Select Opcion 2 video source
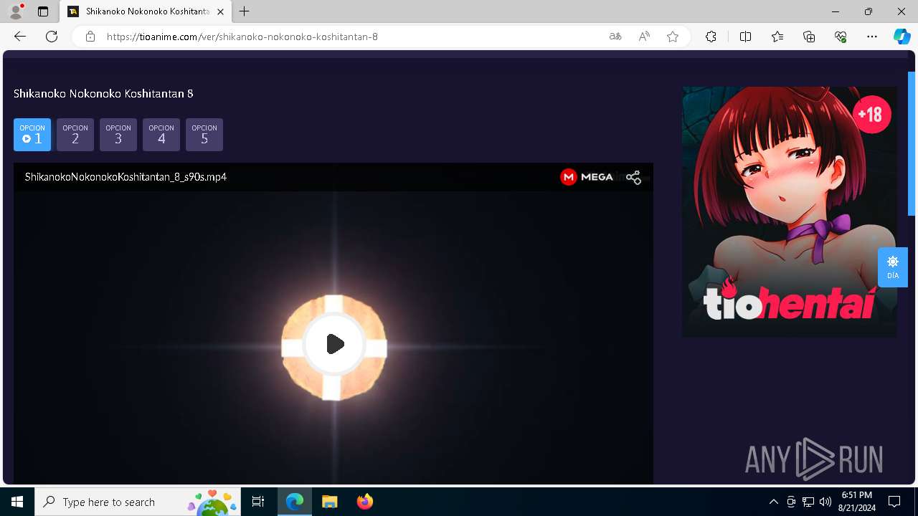Screen dimensions: 918x516 [75, 135]
